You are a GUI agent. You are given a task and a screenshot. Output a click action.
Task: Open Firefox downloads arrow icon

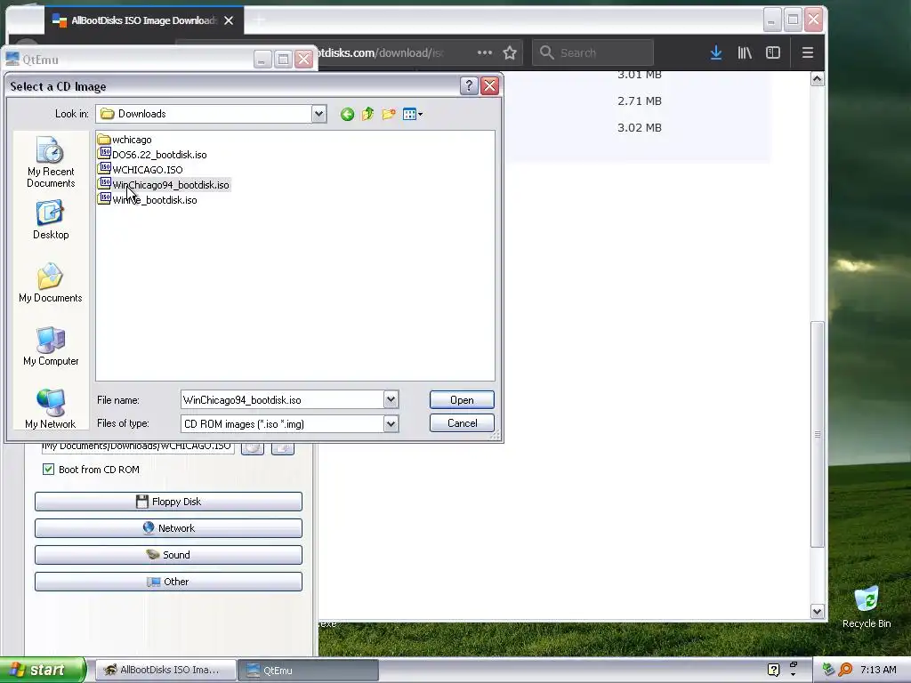[x=716, y=52]
